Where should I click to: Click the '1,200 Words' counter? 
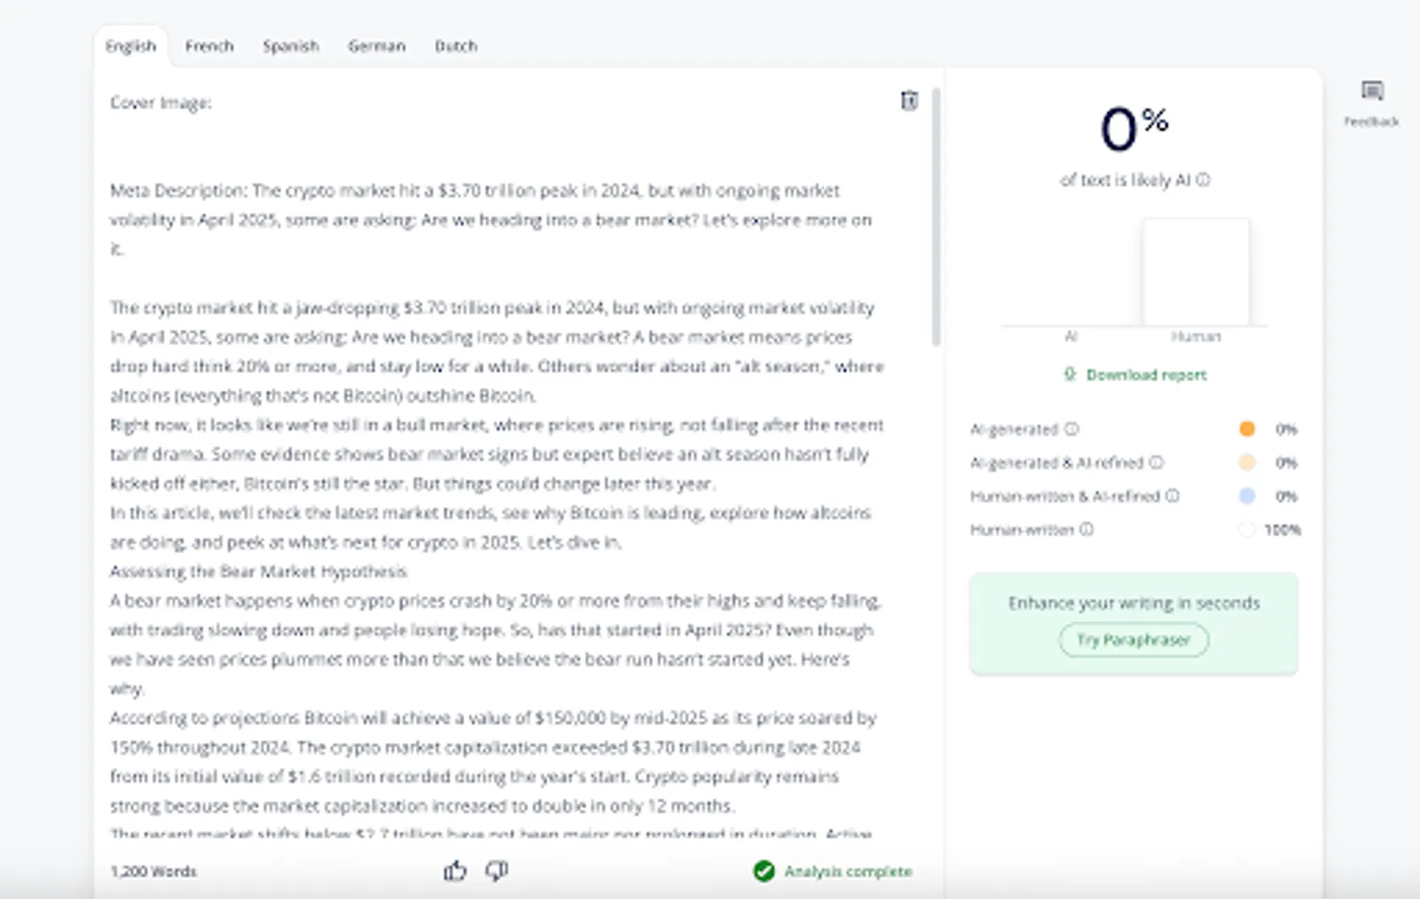154,871
